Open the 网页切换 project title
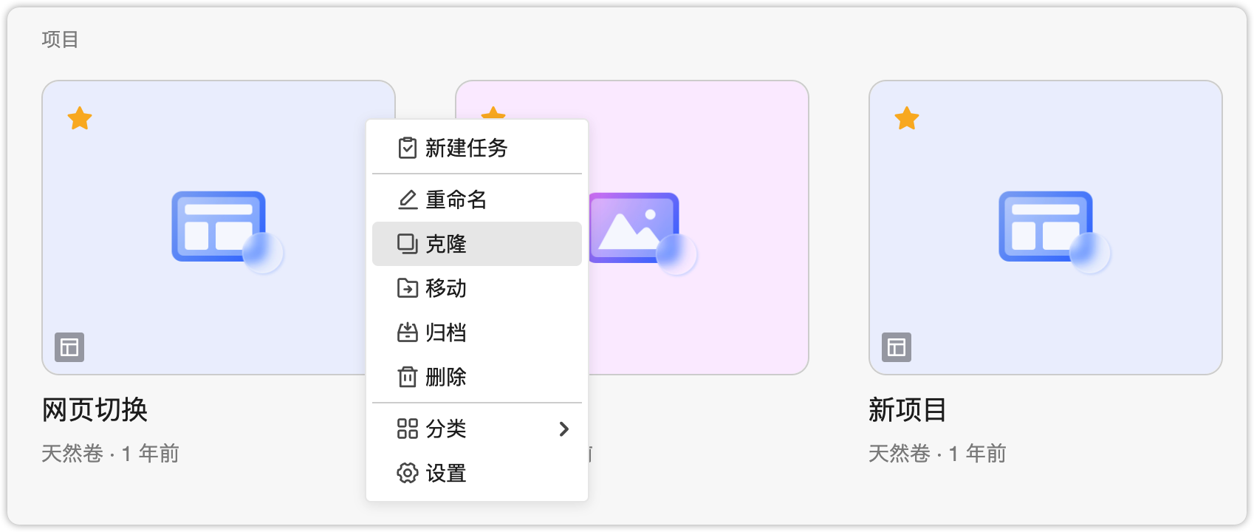This screenshot has height=532, width=1254. (95, 409)
